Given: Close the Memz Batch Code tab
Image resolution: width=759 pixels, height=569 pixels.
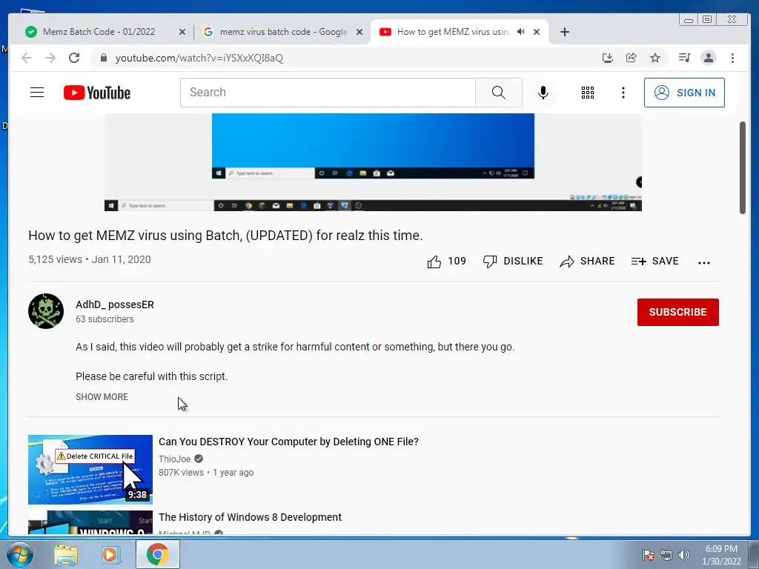Looking at the screenshot, I should [x=182, y=32].
